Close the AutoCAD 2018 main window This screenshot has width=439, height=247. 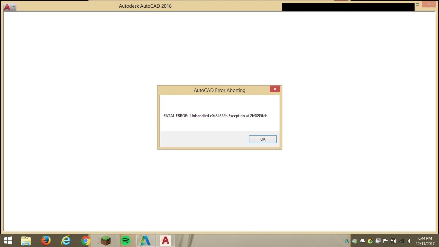click(429, 5)
